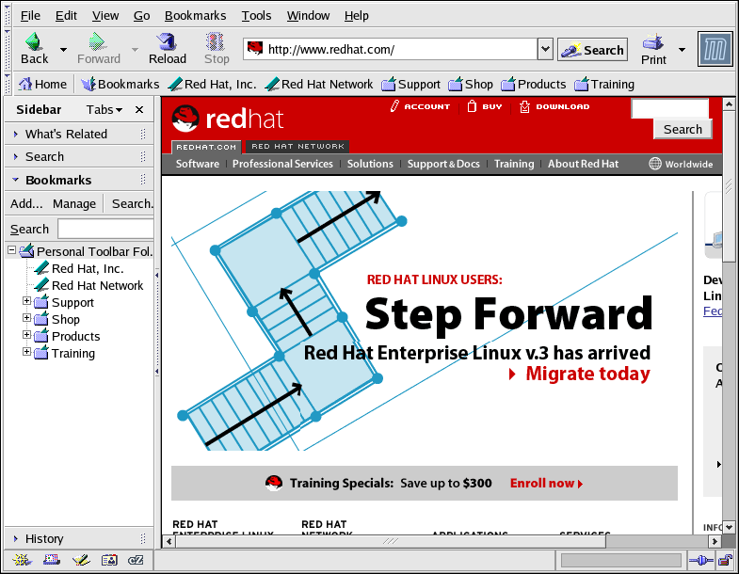Open the Bookmarks menu in the menu bar
This screenshot has width=739, height=574.
195,16
